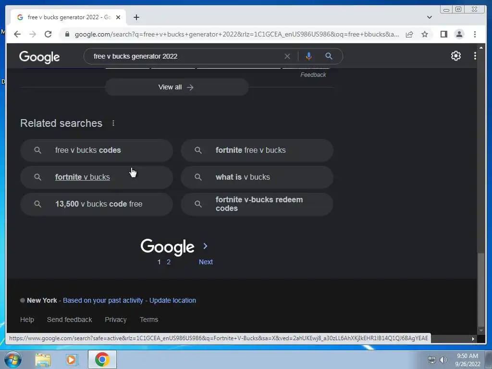
Task: Open Chrome three-dot menu
Action: (475, 34)
